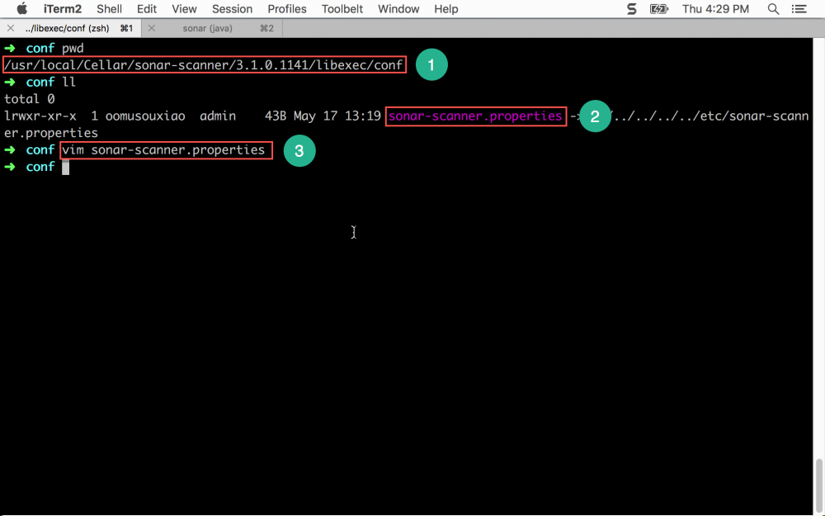The image size is (825, 516).
Task: Click the clock showing Thu 4:29 PM
Action: 715,9
